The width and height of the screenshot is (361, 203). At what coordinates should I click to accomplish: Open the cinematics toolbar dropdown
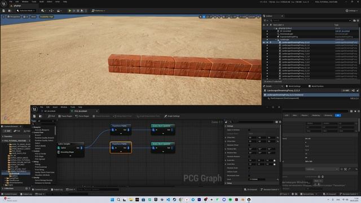[x=59, y=11]
